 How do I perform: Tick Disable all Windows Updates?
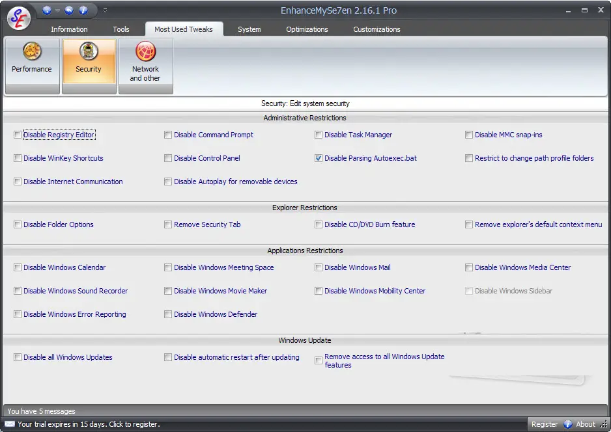[x=17, y=357]
